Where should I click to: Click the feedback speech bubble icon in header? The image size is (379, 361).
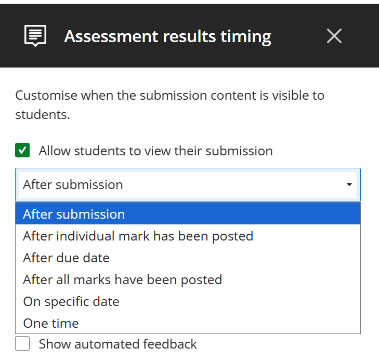click(35, 36)
